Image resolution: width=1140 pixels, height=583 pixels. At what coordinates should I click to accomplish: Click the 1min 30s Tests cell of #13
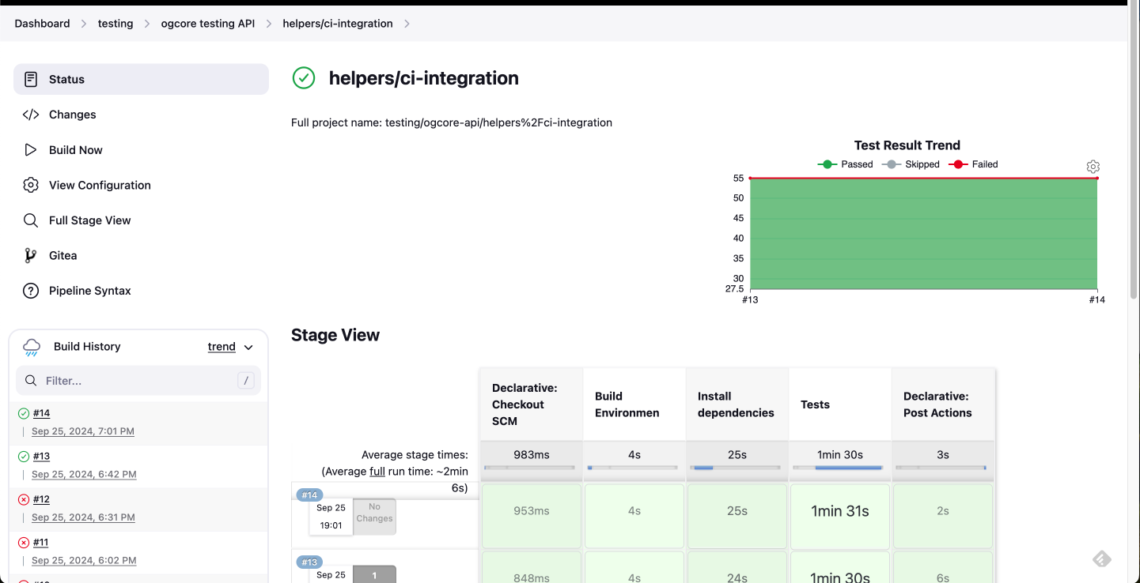[x=840, y=568]
